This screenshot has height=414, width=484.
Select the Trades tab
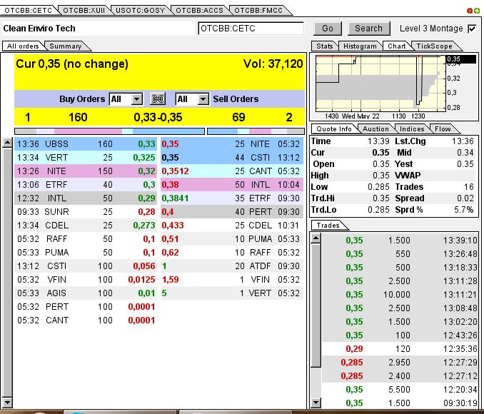point(328,226)
